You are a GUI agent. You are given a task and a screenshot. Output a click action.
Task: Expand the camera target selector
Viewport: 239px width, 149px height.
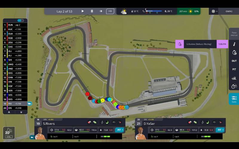pyautogui.click(x=215, y=11)
